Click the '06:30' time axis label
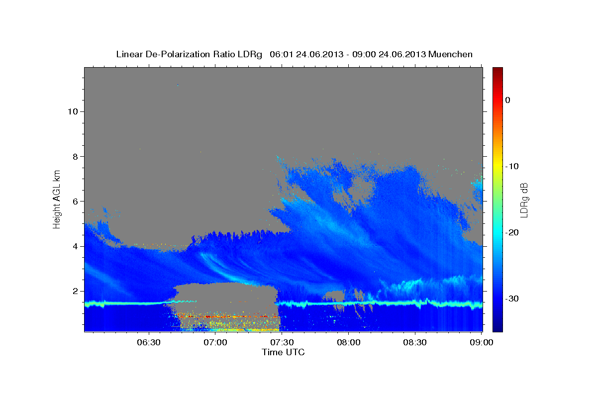The height and width of the screenshot is (398, 597). 149,342
